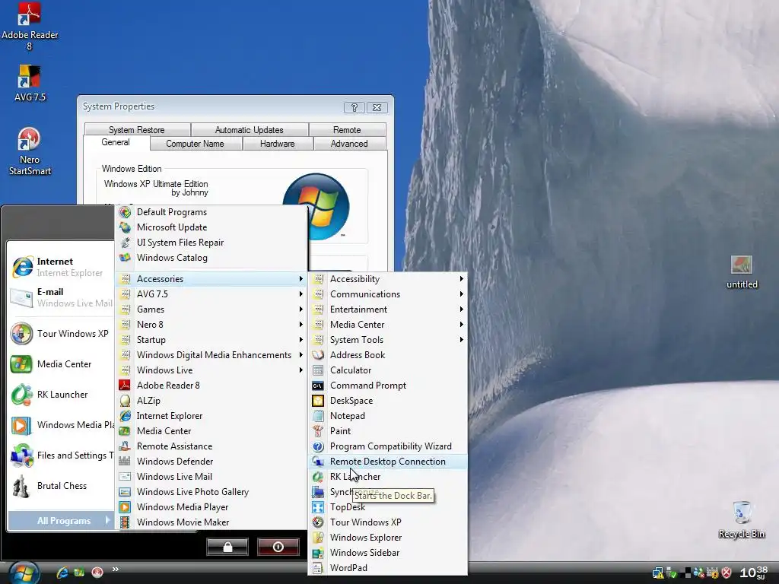Launch ALZip from programs list

(x=211, y=401)
